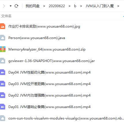Open breadcrumb folder b

click(x=75, y=6)
